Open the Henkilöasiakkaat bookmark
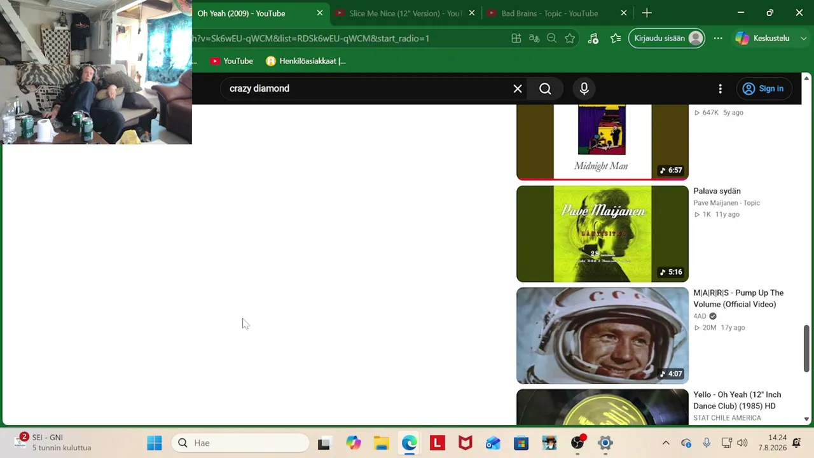Image resolution: width=814 pixels, height=458 pixels. coord(306,61)
